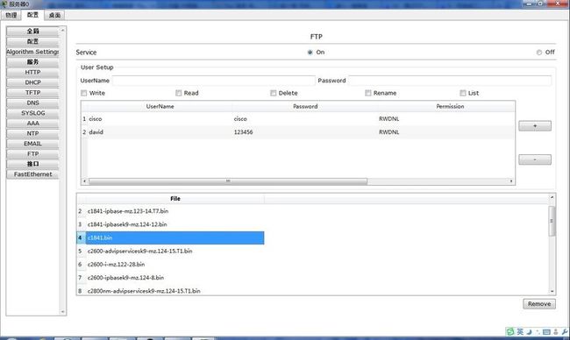Enable the Write permission checkbox
This screenshot has height=340, width=570.
coord(84,93)
